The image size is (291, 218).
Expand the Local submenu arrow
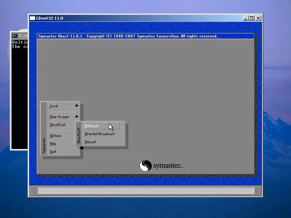coord(77,106)
